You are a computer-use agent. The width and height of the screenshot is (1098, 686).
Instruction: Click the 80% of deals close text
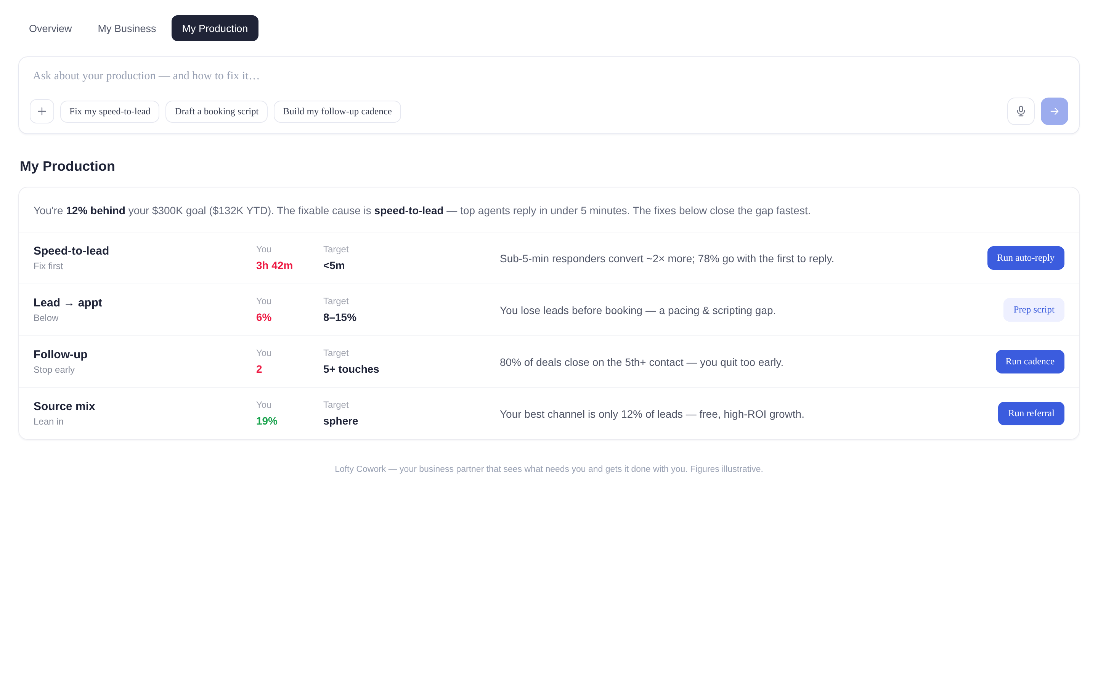coord(642,362)
